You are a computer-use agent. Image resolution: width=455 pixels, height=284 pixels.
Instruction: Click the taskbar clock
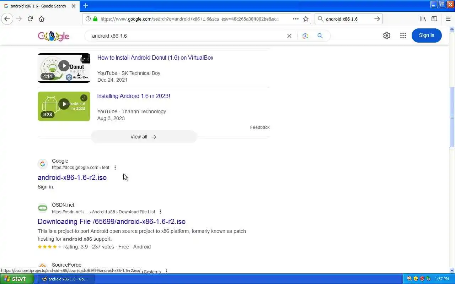click(442, 279)
